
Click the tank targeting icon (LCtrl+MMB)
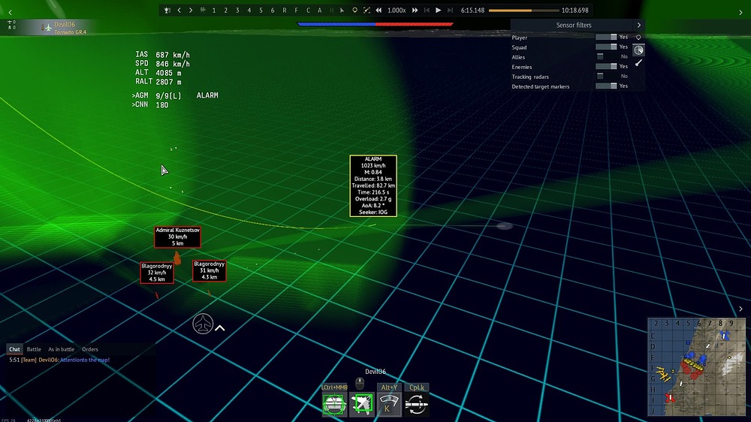[334, 405]
